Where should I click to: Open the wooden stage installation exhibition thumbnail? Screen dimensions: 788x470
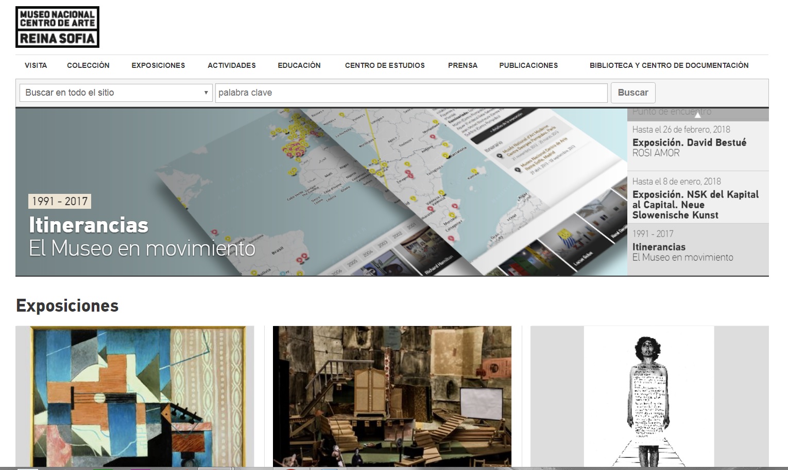coord(392,396)
